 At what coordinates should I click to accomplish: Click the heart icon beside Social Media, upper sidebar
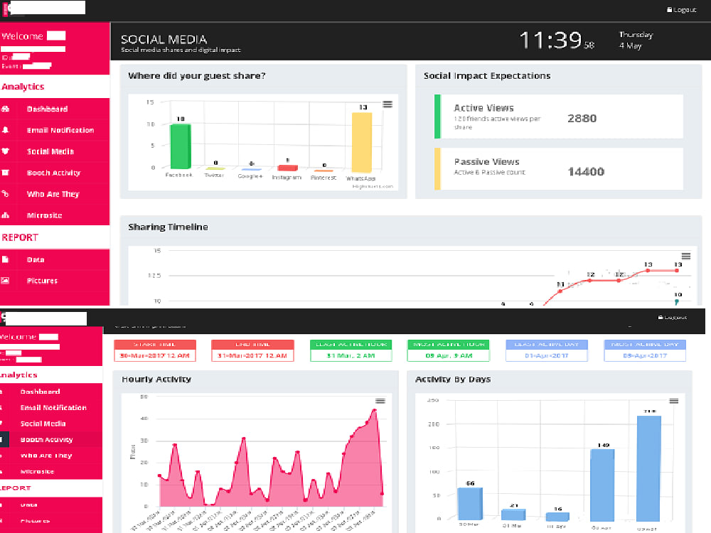pos(6,151)
